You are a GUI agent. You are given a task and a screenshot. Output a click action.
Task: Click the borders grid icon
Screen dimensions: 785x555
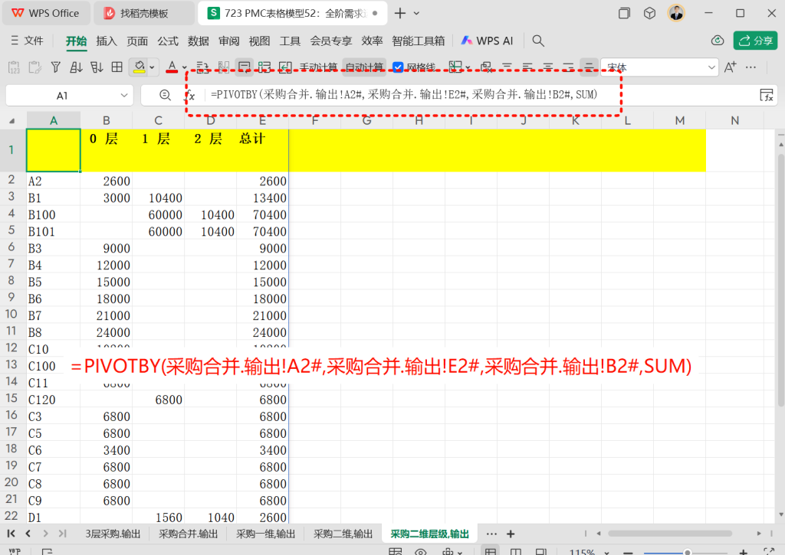pyautogui.click(x=117, y=67)
